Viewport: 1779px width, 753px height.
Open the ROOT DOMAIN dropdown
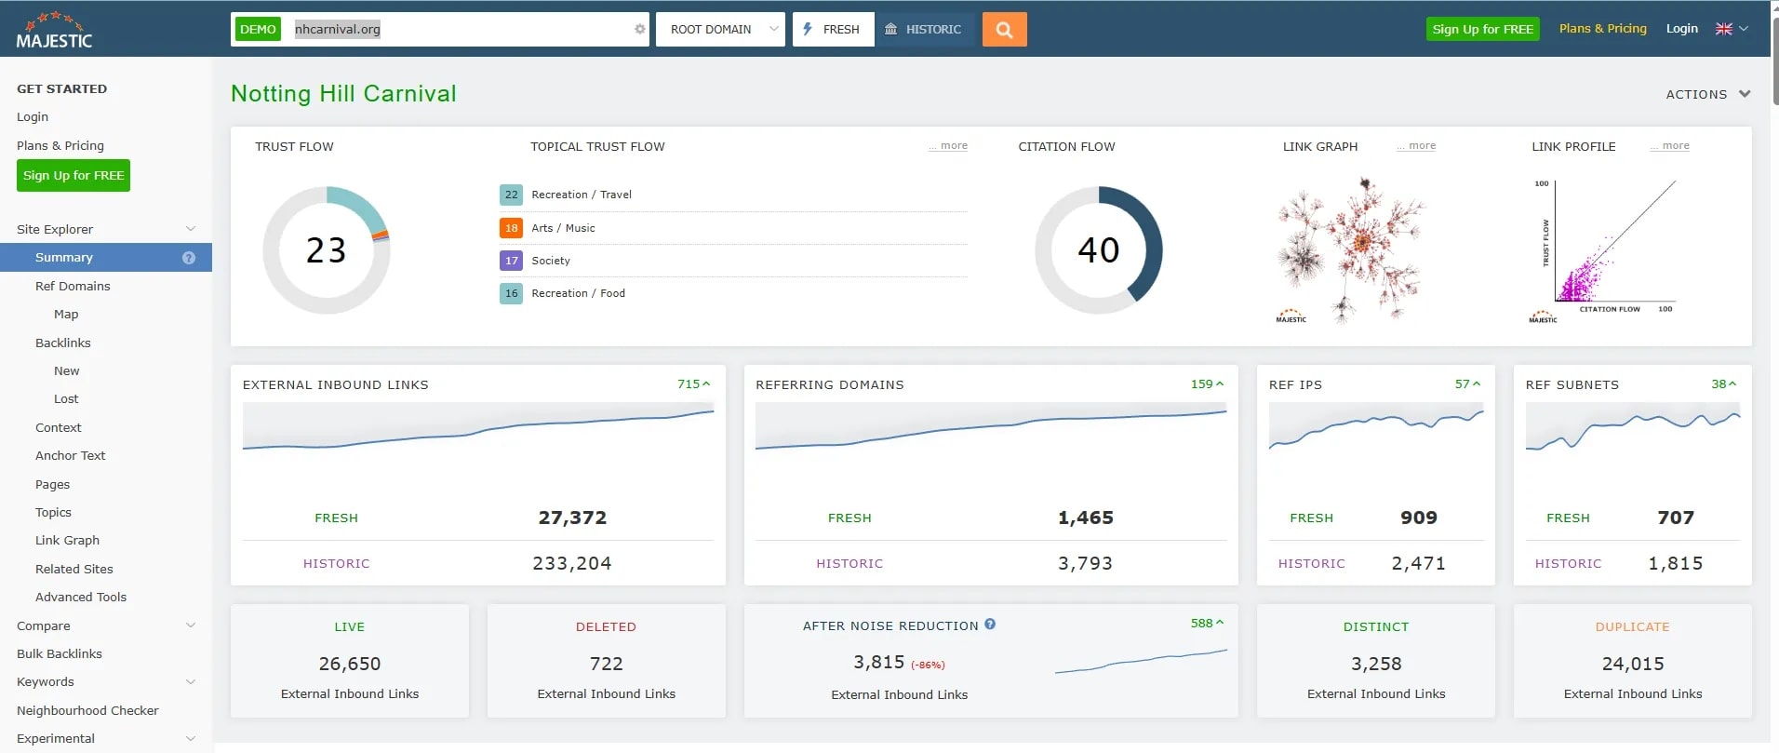click(x=721, y=29)
